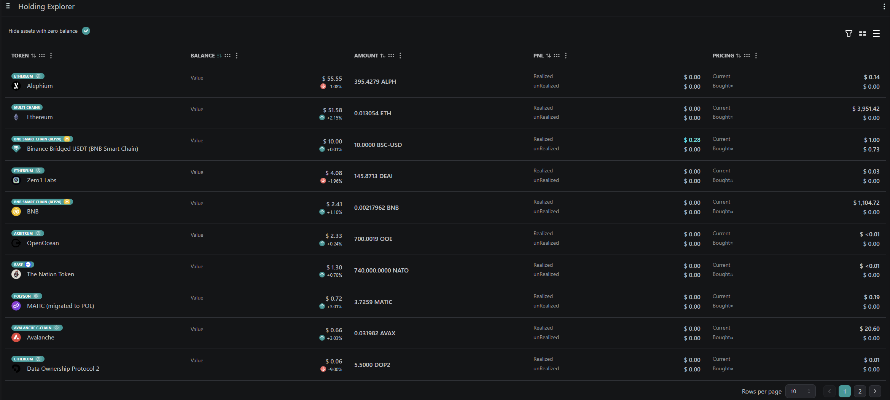Viewport: 890px width, 400px height.
Task: Click the app grid icon beside Holding Explorer
Action: [x=8, y=6]
